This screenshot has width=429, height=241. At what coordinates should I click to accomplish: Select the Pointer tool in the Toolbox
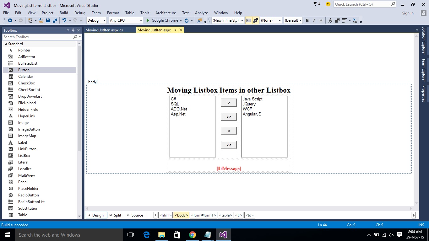click(x=24, y=50)
